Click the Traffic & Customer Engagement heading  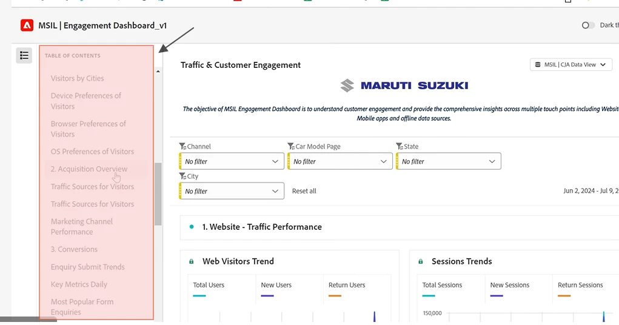[x=241, y=65]
